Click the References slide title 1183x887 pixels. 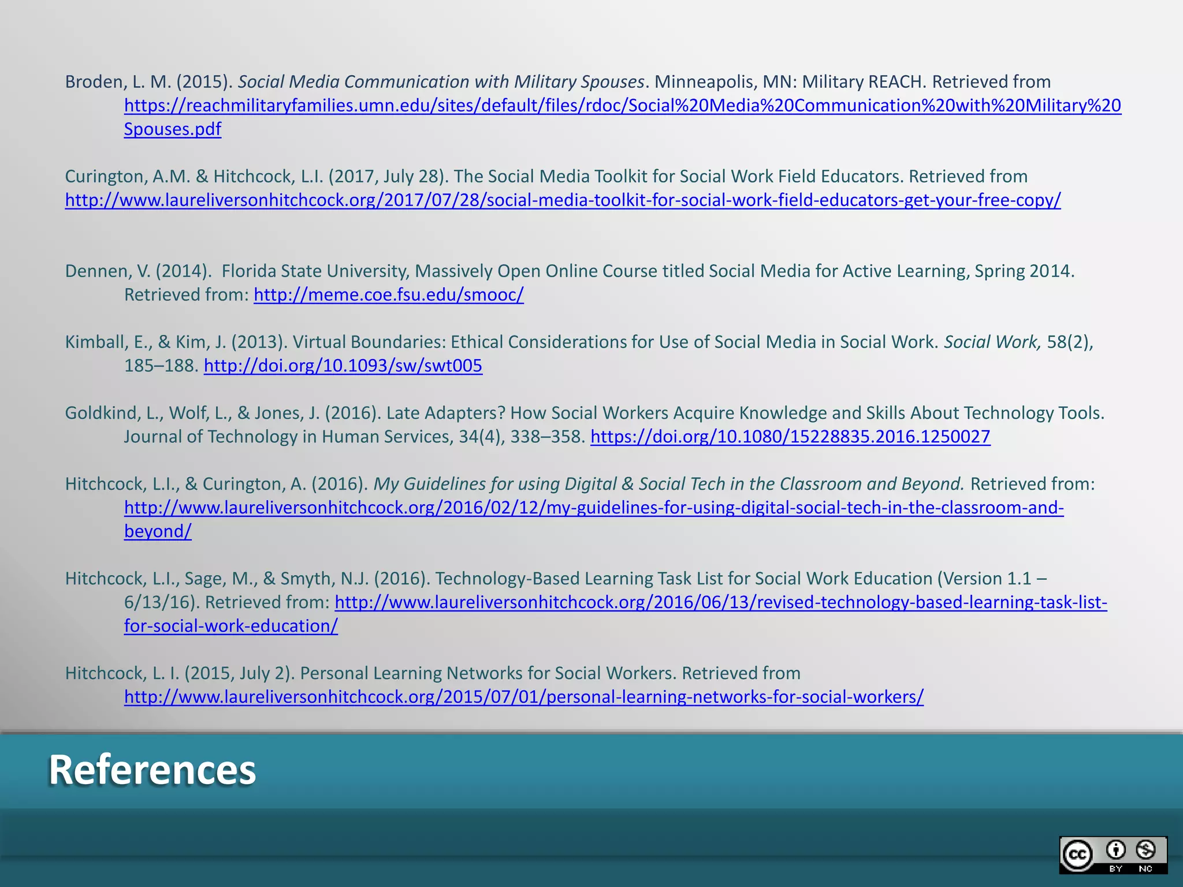point(152,770)
